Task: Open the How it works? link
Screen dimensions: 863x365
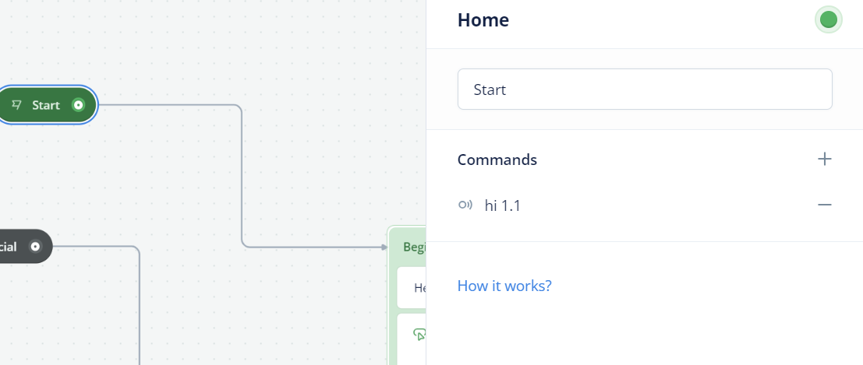Action: coord(504,286)
